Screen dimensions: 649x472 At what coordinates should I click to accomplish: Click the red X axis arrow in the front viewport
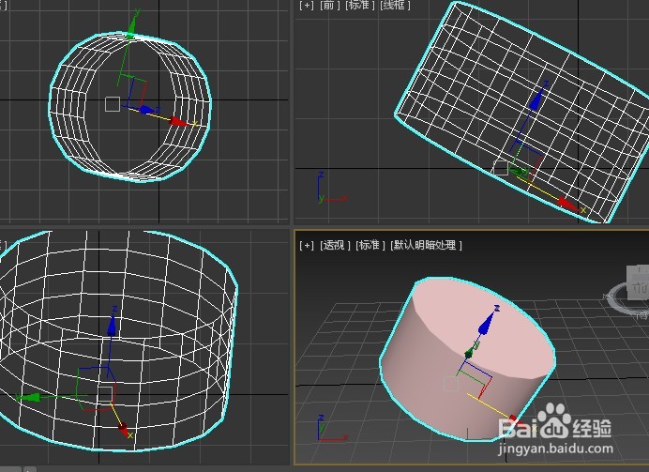pos(567,203)
